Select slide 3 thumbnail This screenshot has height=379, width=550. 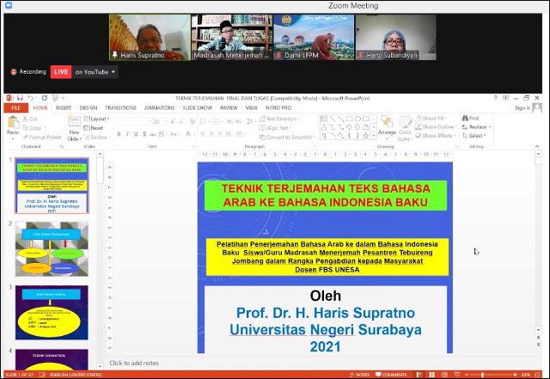pyautogui.click(x=52, y=312)
